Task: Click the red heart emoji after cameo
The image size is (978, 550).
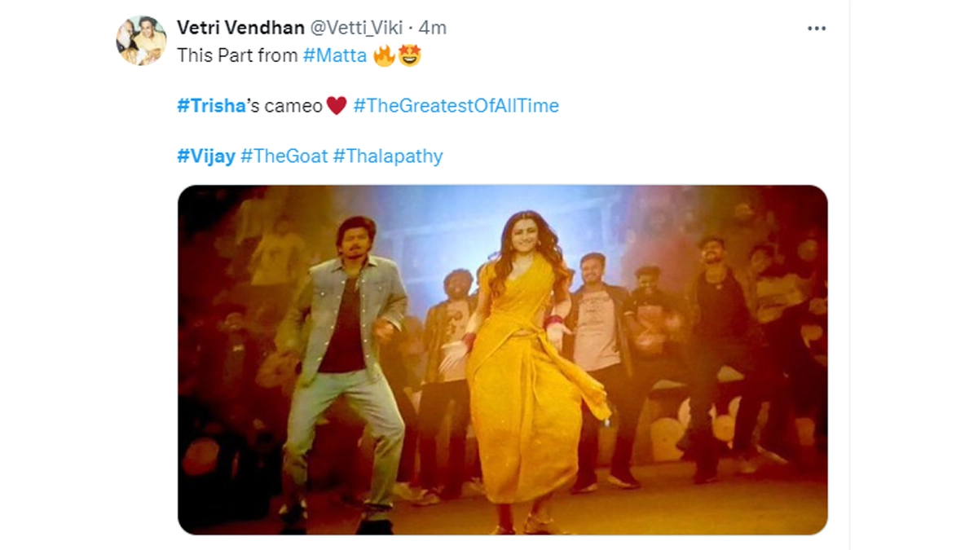Action: pyautogui.click(x=337, y=106)
